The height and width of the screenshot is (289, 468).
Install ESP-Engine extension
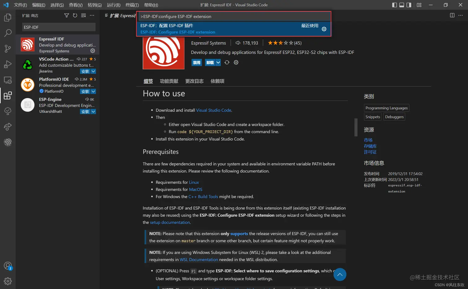pyautogui.click(x=85, y=112)
